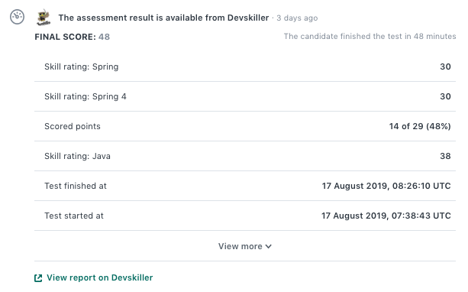Click the Test finished at label
This screenshot has height=292, width=468.
tap(76, 186)
